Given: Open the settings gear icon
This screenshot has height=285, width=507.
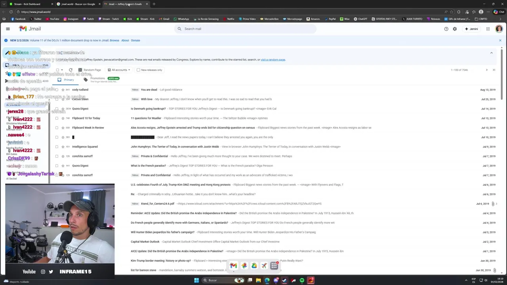Looking at the screenshot, I should (455, 29).
